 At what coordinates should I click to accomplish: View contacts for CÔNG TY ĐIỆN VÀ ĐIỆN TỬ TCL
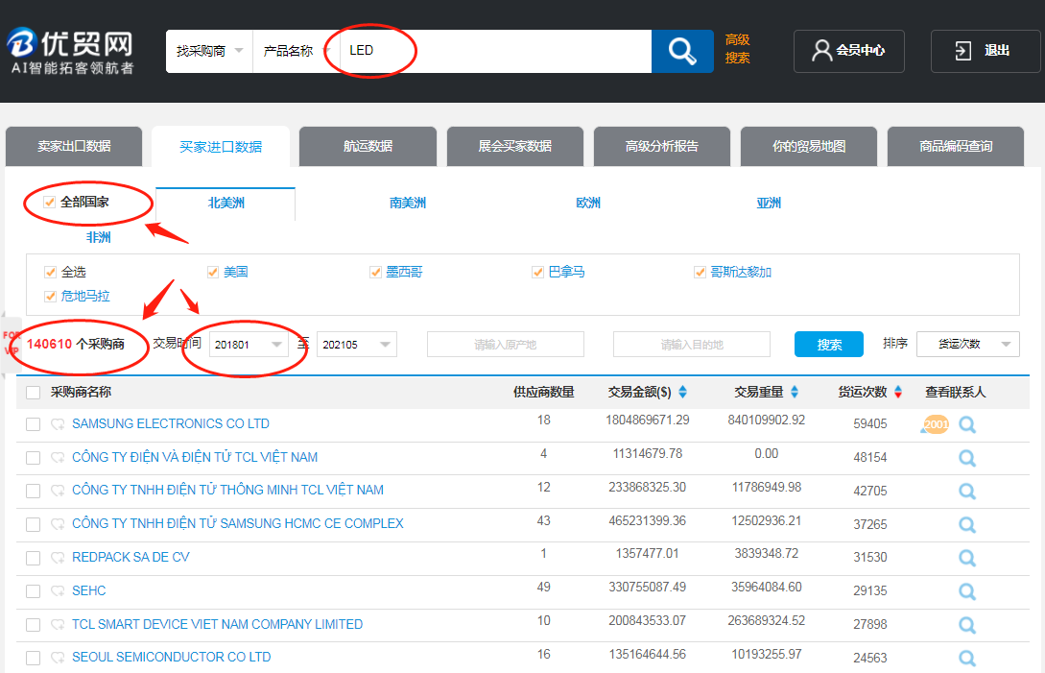click(967, 458)
